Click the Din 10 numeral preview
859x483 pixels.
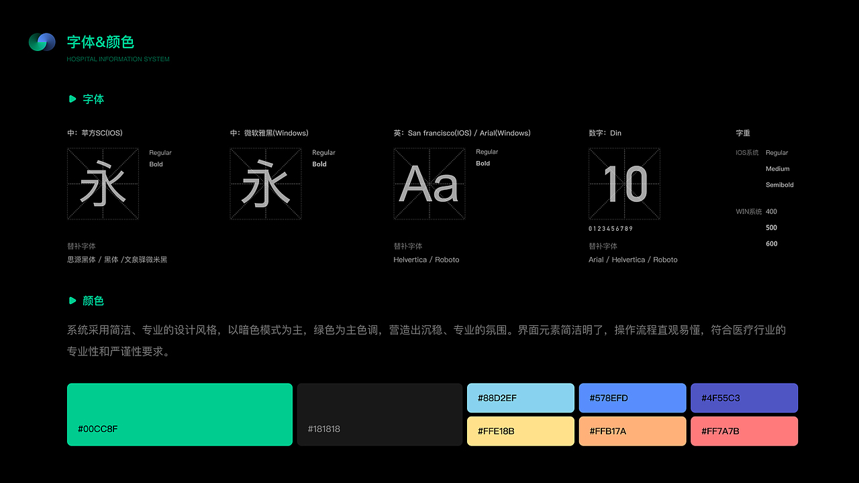[x=625, y=184]
